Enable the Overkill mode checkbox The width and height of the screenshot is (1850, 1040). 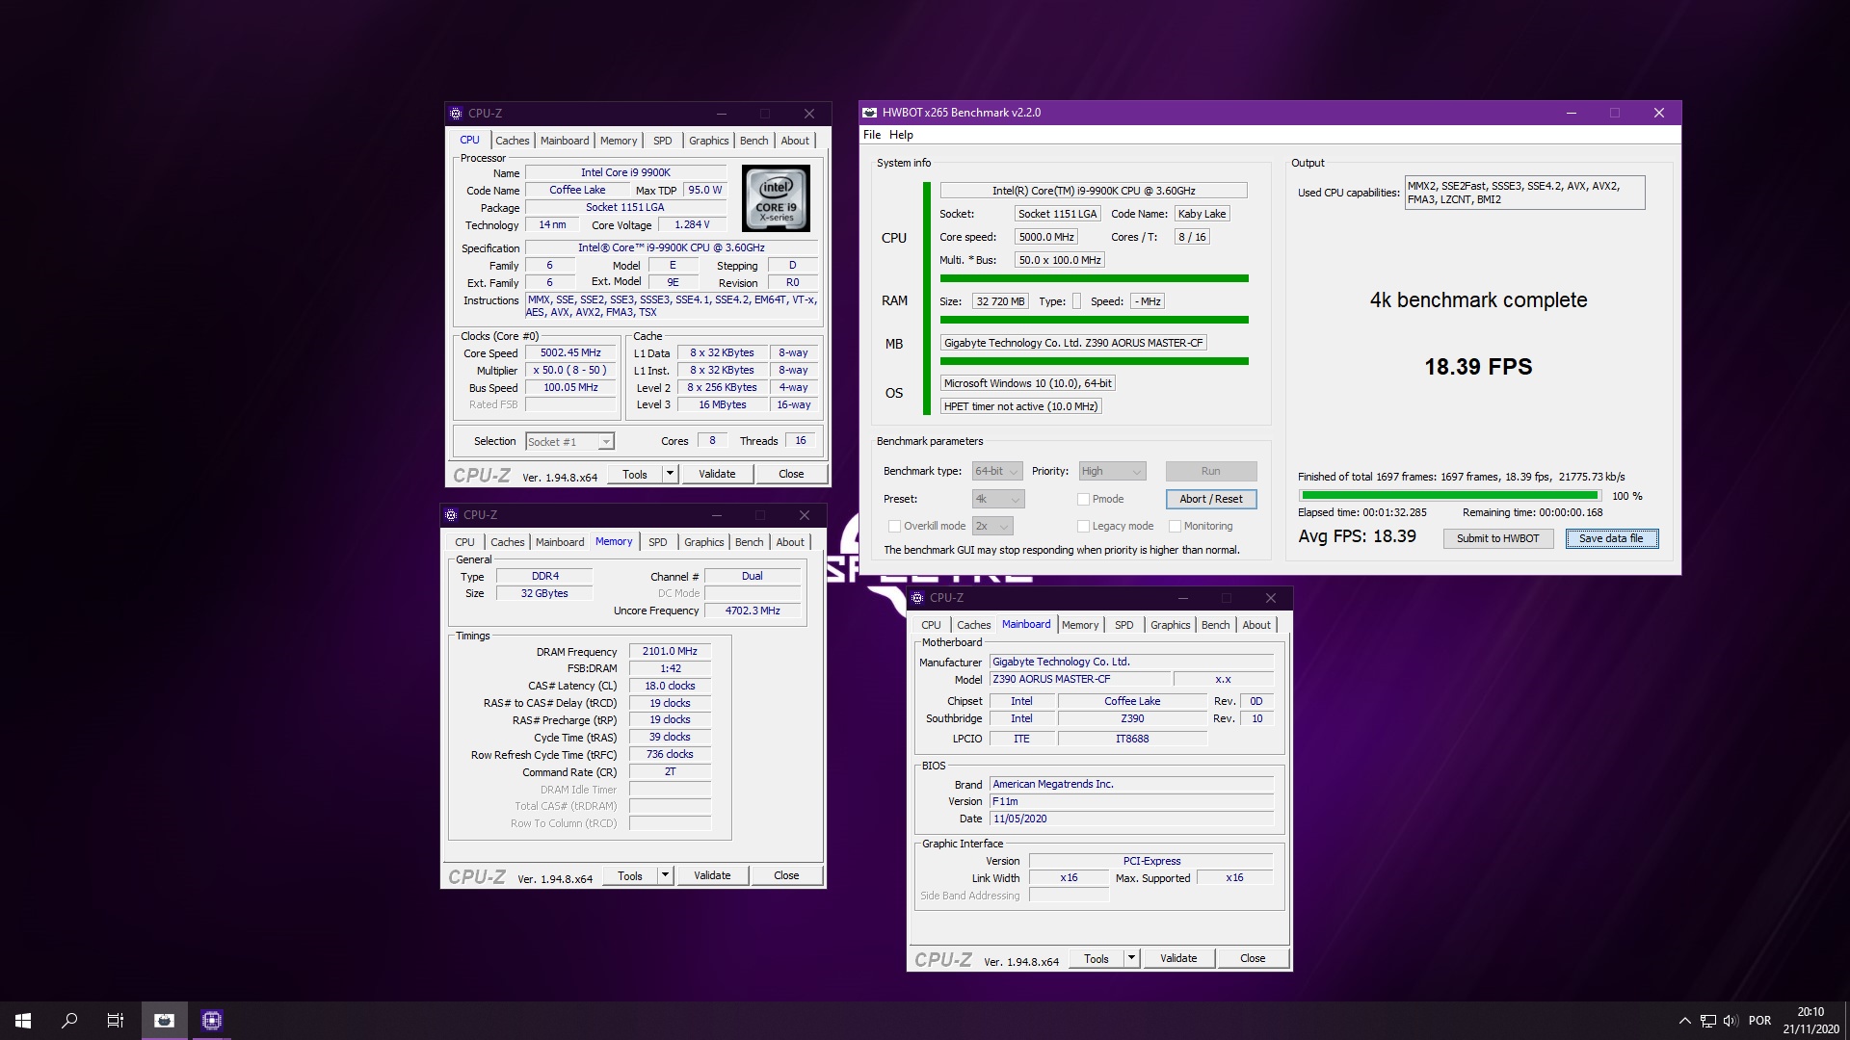click(x=894, y=527)
